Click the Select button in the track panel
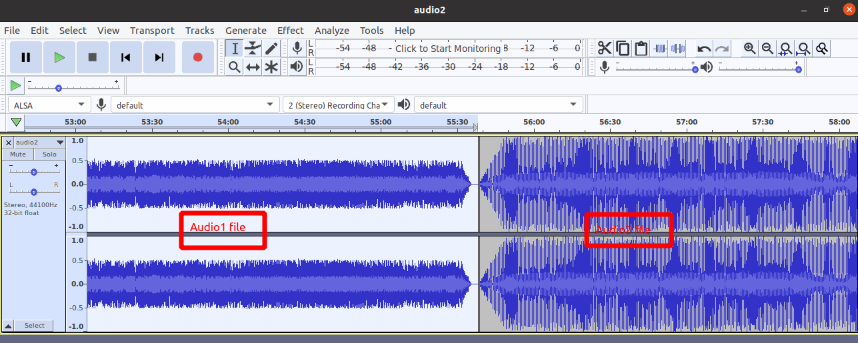The width and height of the screenshot is (858, 343). click(x=35, y=326)
